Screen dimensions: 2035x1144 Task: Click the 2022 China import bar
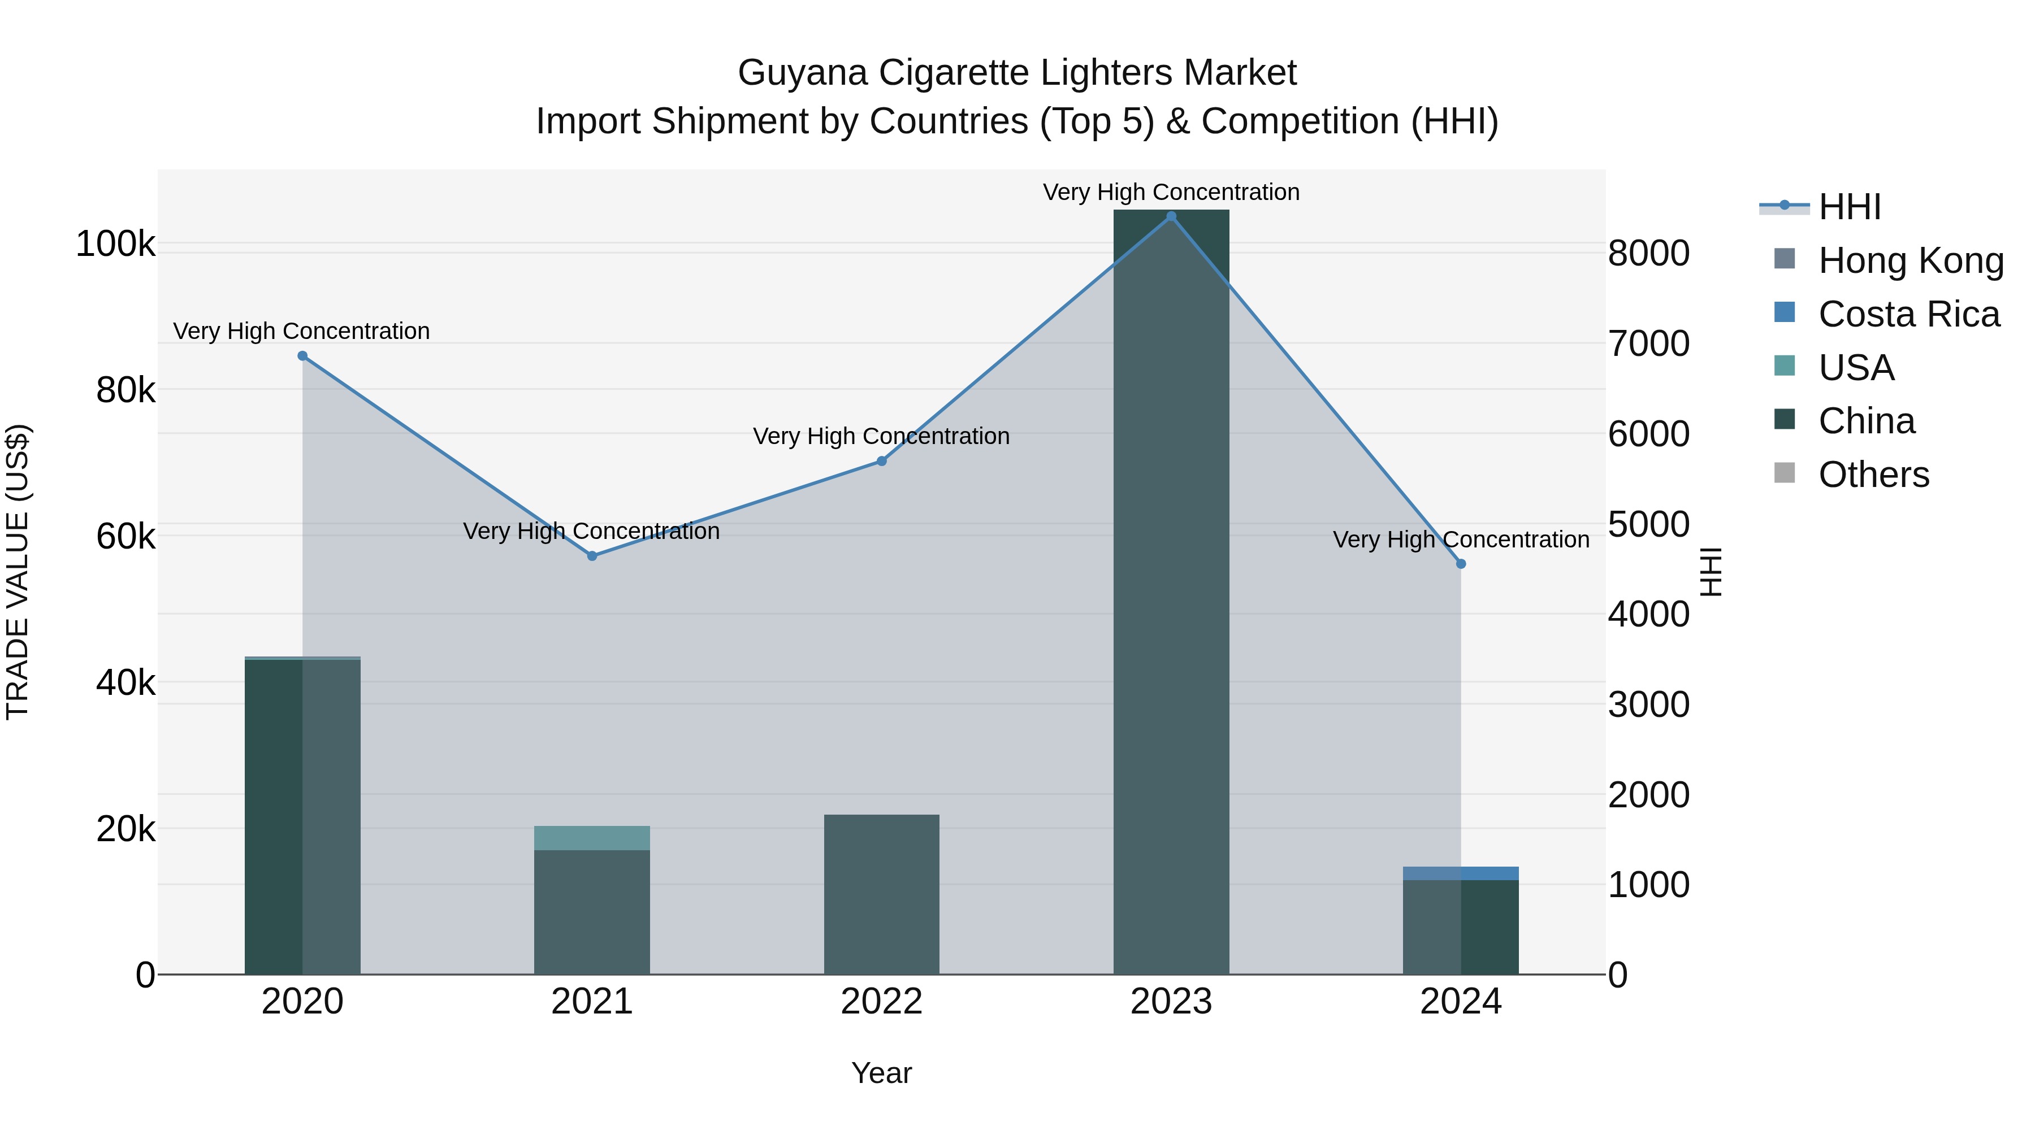pos(882,894)
